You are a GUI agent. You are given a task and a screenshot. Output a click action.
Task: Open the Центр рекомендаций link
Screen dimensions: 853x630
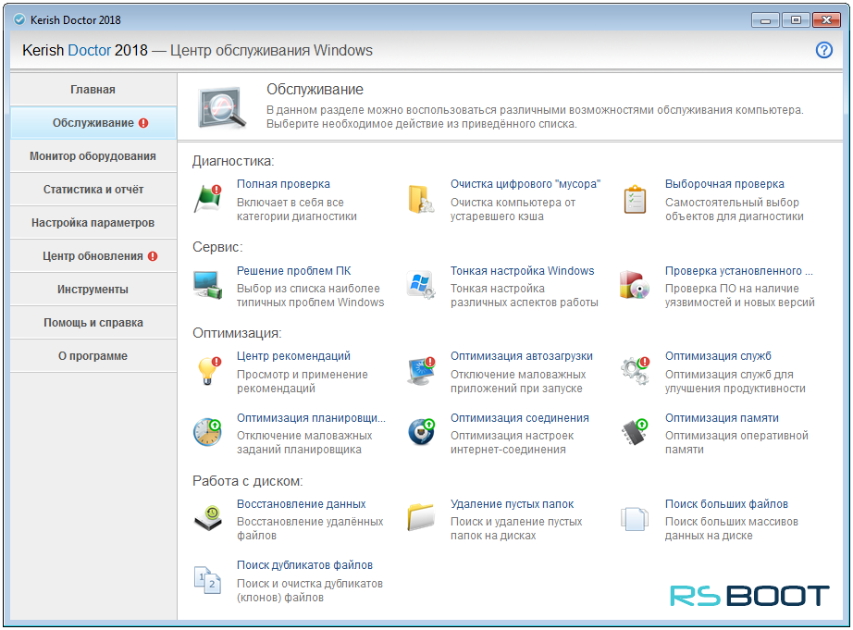click(294, 356)
